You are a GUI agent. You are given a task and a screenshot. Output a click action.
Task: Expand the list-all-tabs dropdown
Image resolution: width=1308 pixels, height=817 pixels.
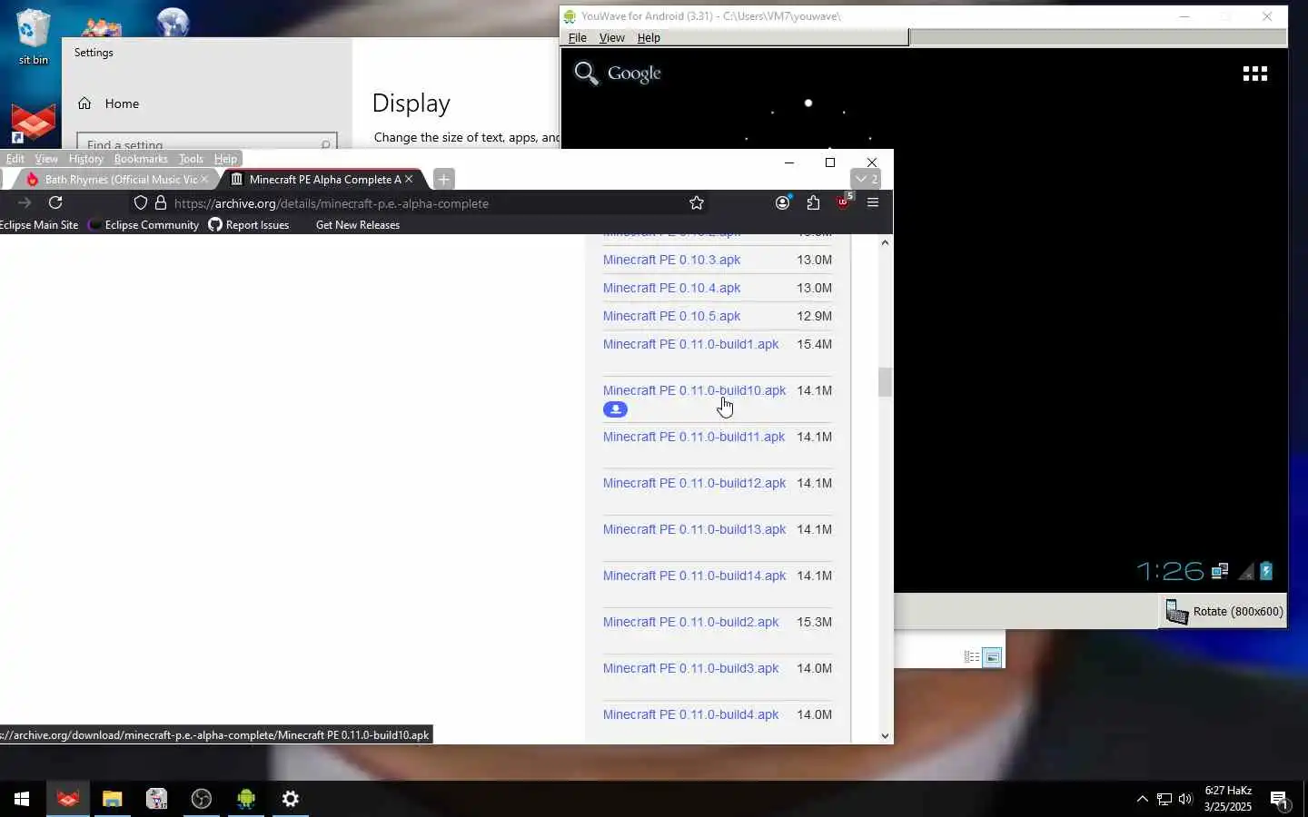[x=867, y=179]
